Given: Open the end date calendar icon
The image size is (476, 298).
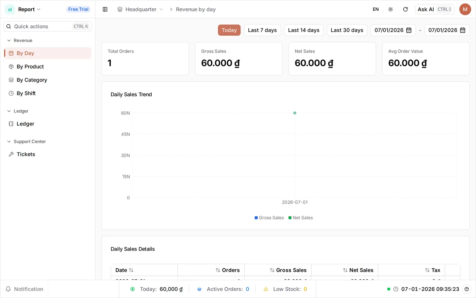Looking at the screenshot, I should click(463, 30).
